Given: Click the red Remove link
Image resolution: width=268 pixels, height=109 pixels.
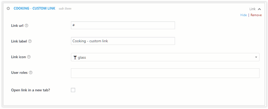Looking at the screenshot, I should coord(256,15).
